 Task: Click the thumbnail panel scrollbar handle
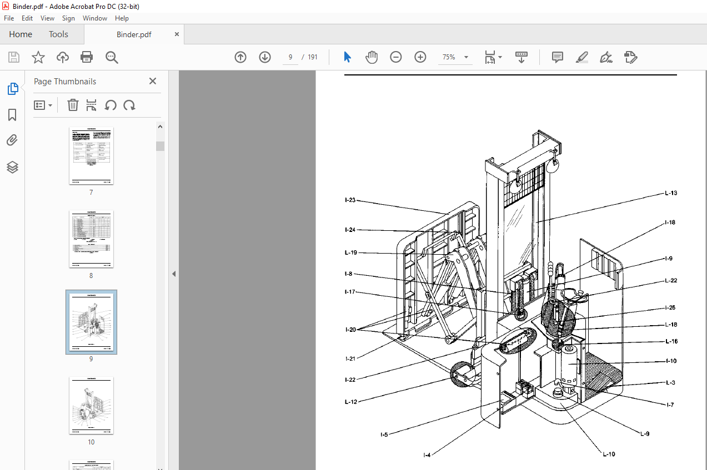(x=160, y=146)
